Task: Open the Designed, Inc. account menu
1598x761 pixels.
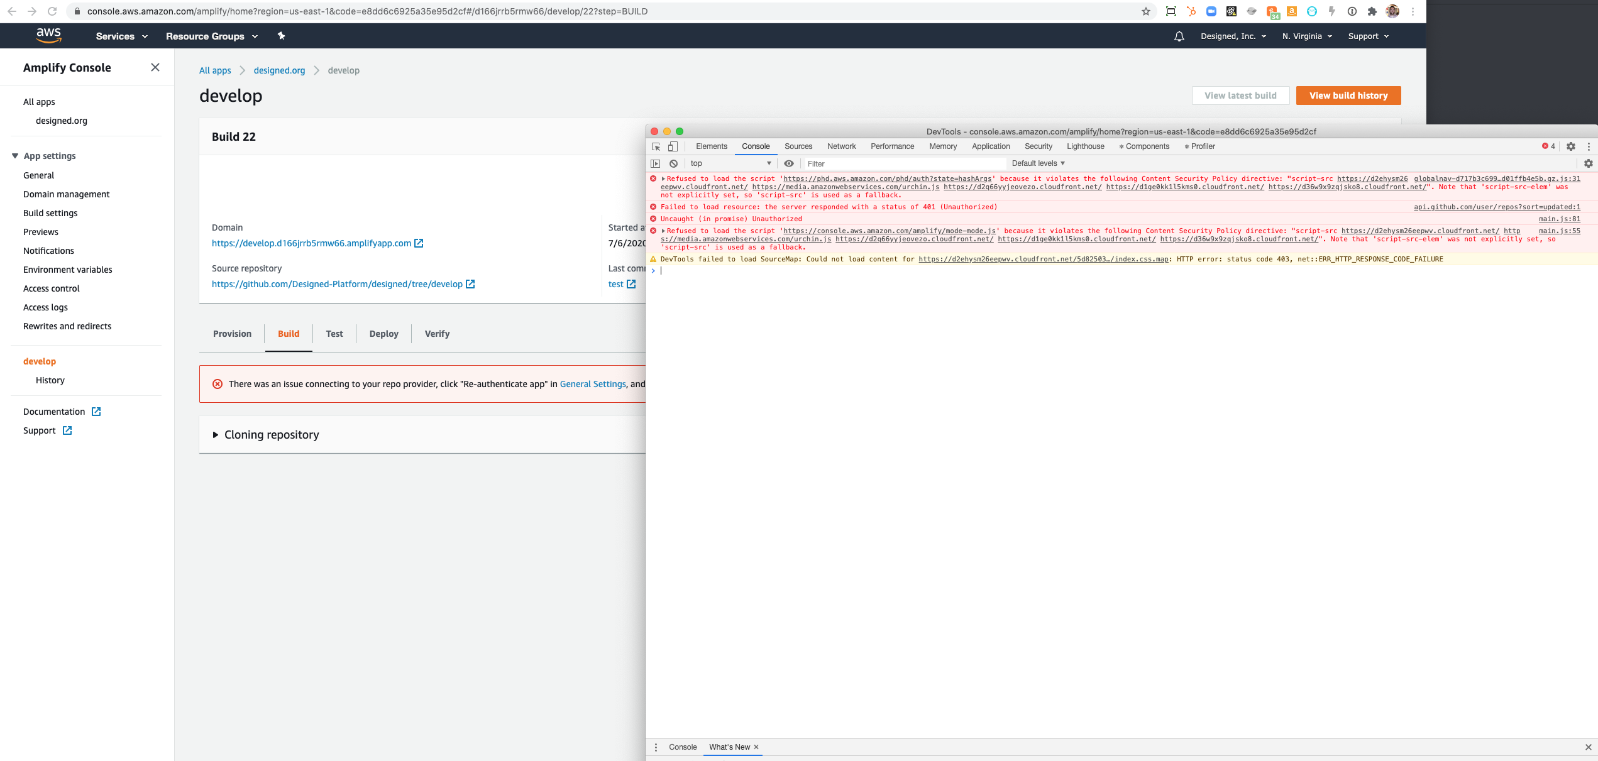Action: point(1233,36)
